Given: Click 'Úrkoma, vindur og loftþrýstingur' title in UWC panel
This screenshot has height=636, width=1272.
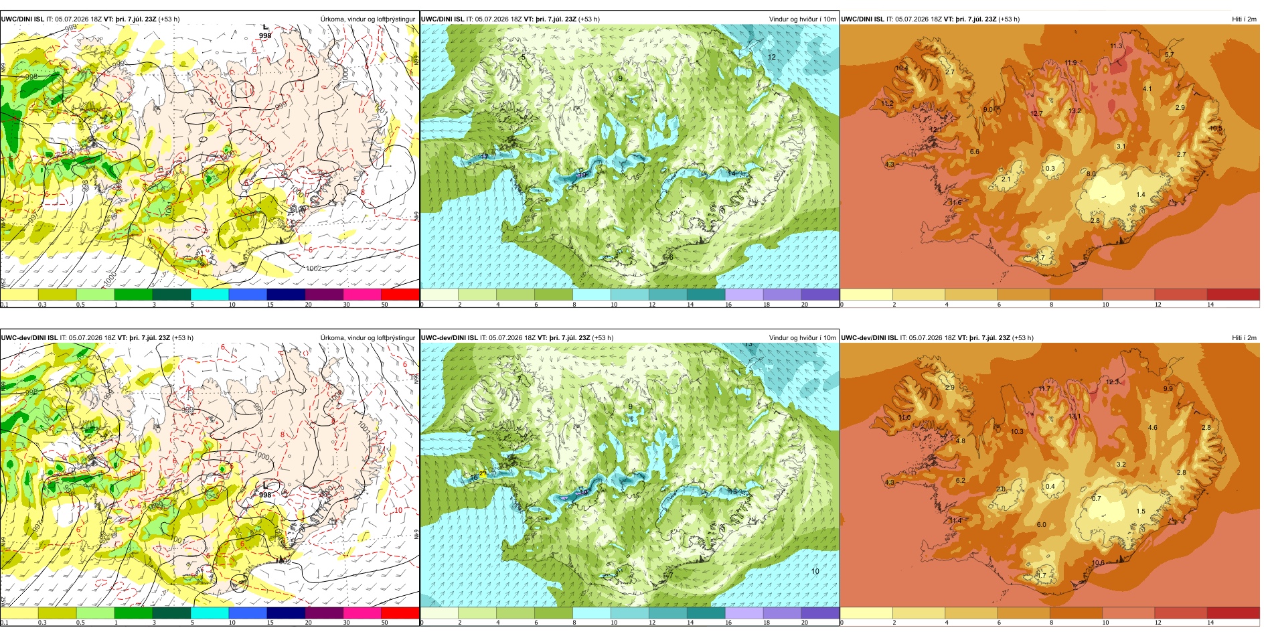Looking at the screenshot, I should 368,19.
